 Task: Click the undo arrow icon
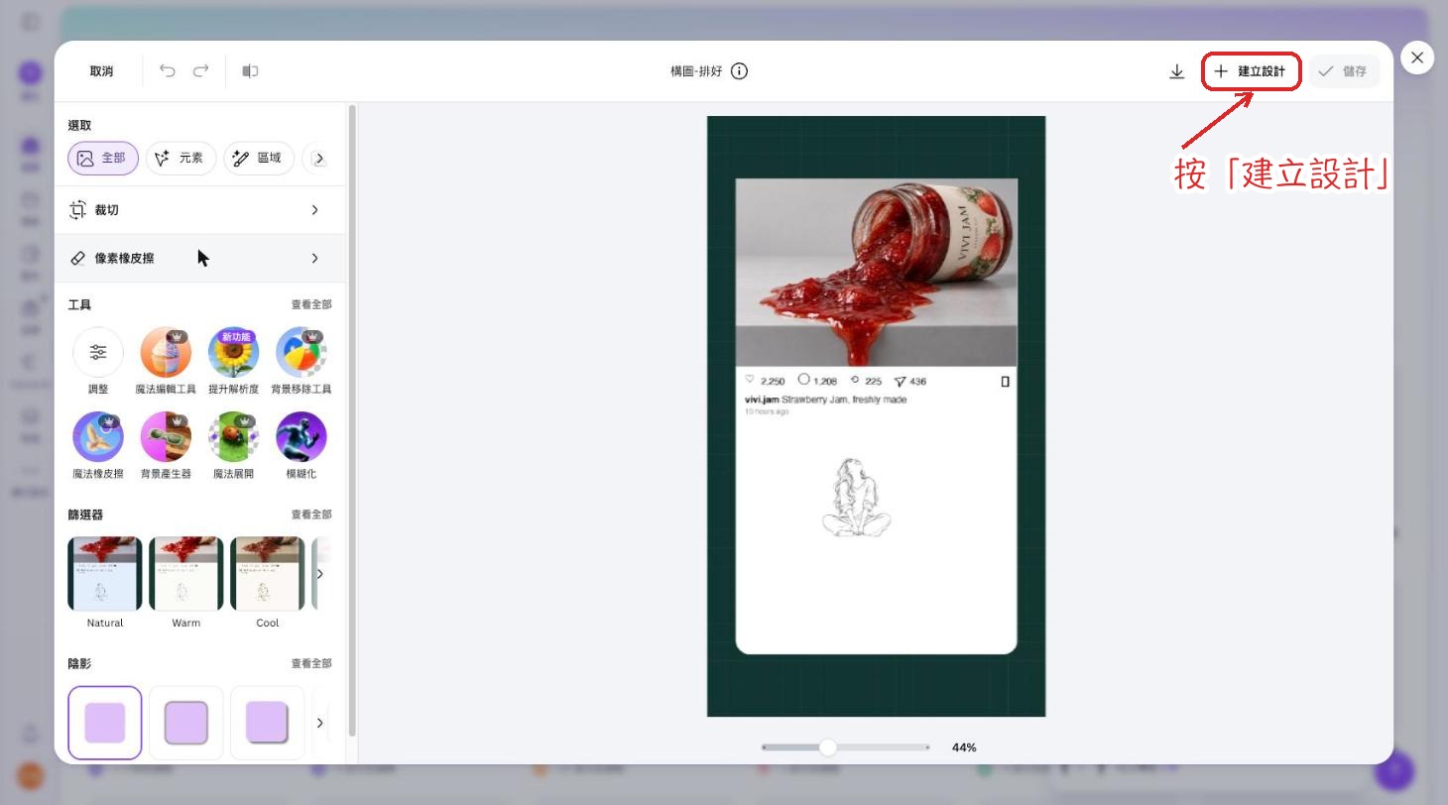click(x=168, y=70)
